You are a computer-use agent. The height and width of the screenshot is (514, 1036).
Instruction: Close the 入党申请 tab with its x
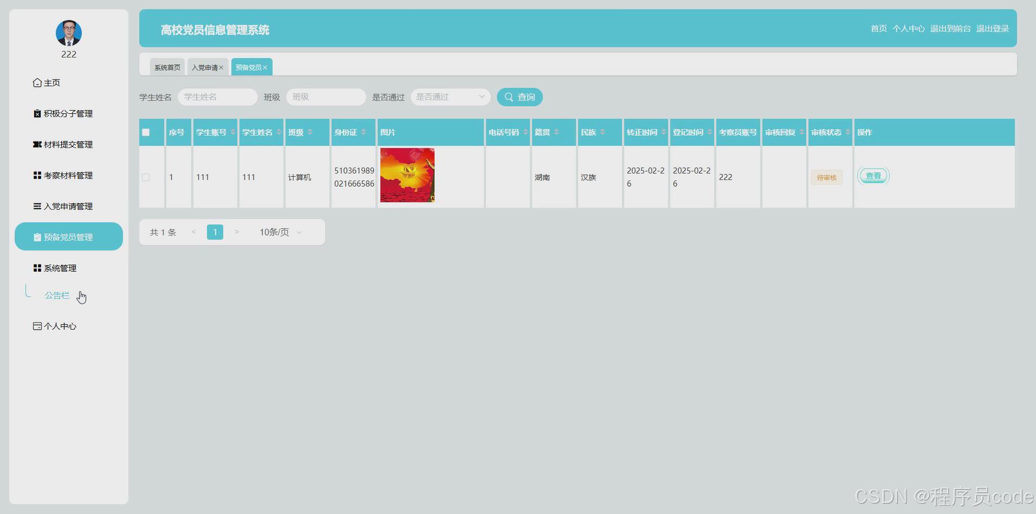[x=221, y=68]
